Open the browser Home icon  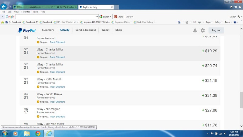[231, 7]
